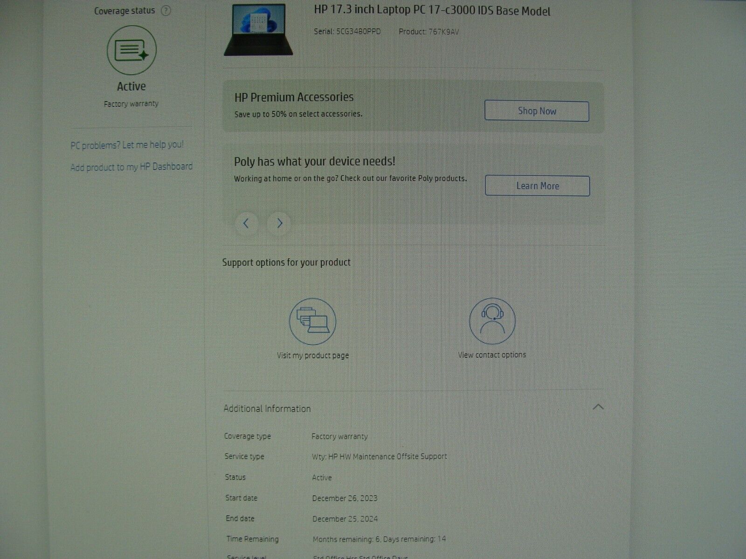Click the Start date value December 26, 2023
Screen dimensions: 746x559
(x=345, y=498)
